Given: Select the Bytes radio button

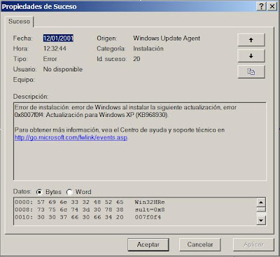Looking at the screenshot, I should coord(39,192).
